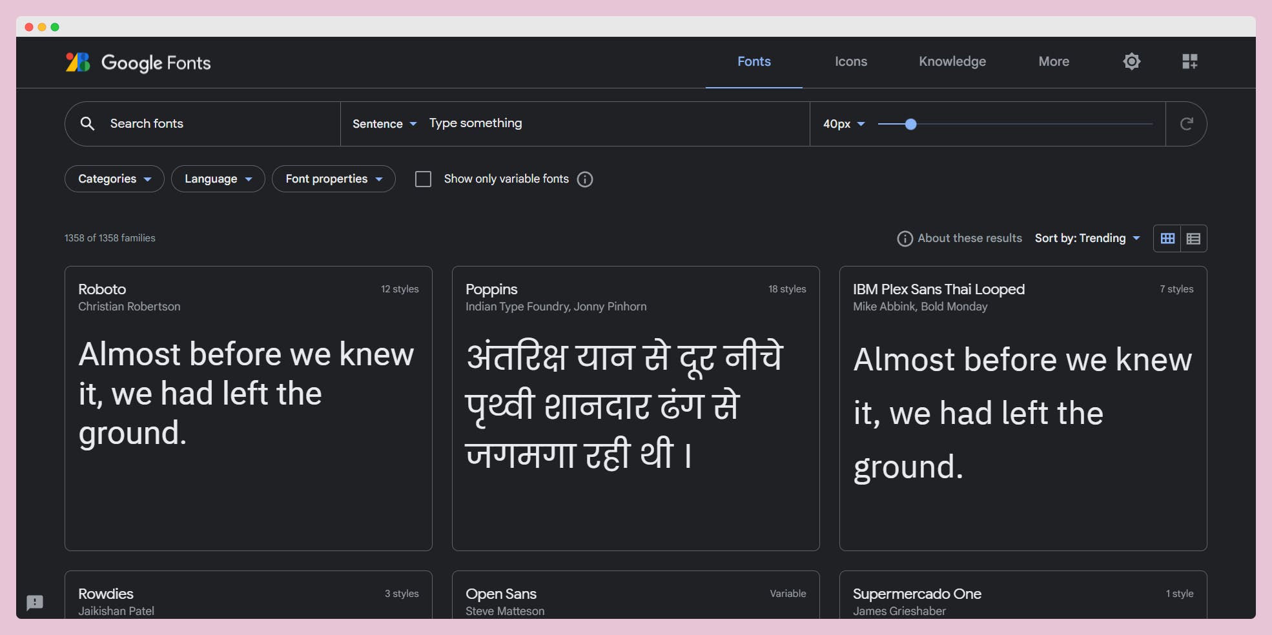Open the Categories dropdown

click(x=114, y=179)
